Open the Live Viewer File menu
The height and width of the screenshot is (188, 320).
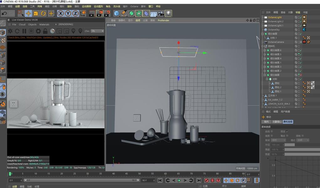[x=14, y=24]
